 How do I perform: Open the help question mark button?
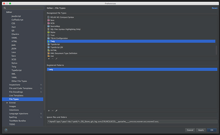click(6, 130)
